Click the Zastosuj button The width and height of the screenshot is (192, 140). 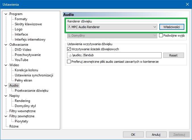(179, 135)
